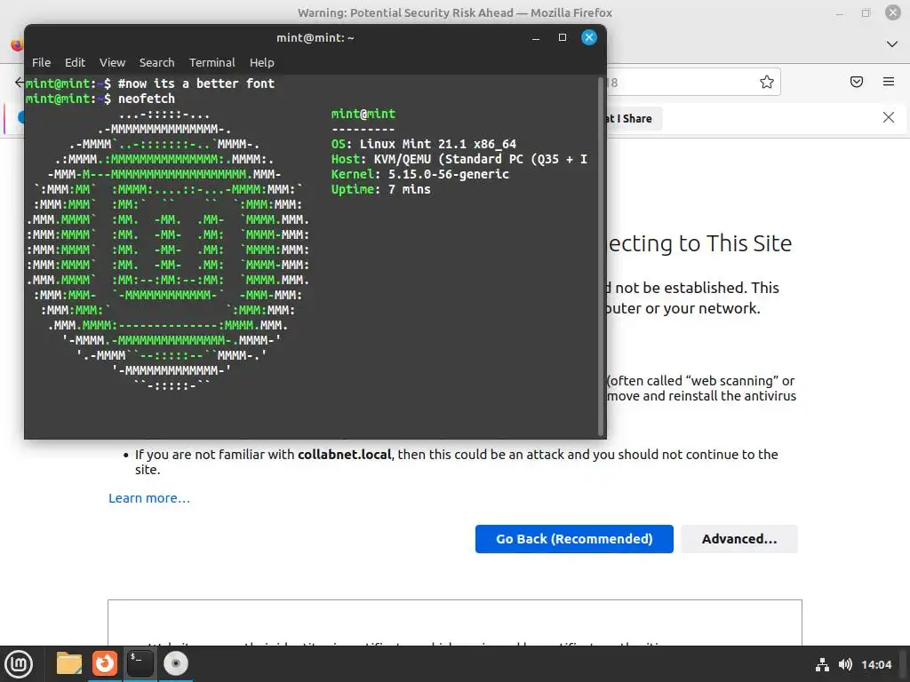Open the Pocket save icon in Firefox
This screenshot has width=910, height=682.
(857, 82)
